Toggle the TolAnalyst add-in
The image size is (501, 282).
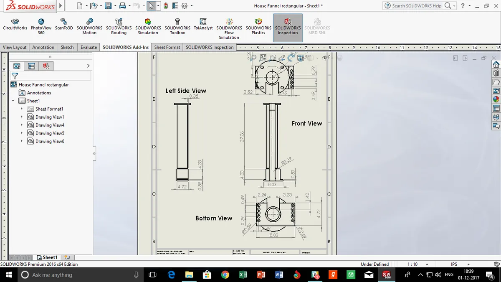(203, 25)
